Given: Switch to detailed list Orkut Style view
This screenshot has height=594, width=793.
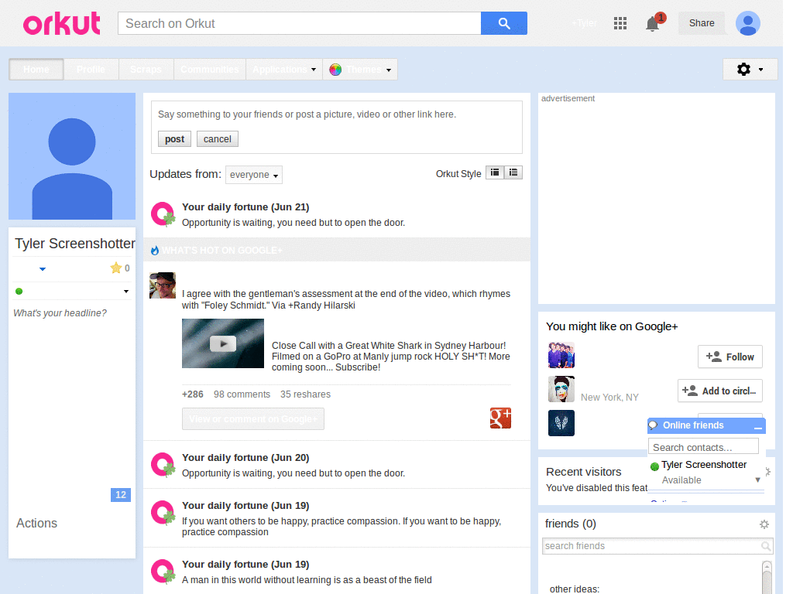Looking at the screenshot, I should [x=513, y=172].
